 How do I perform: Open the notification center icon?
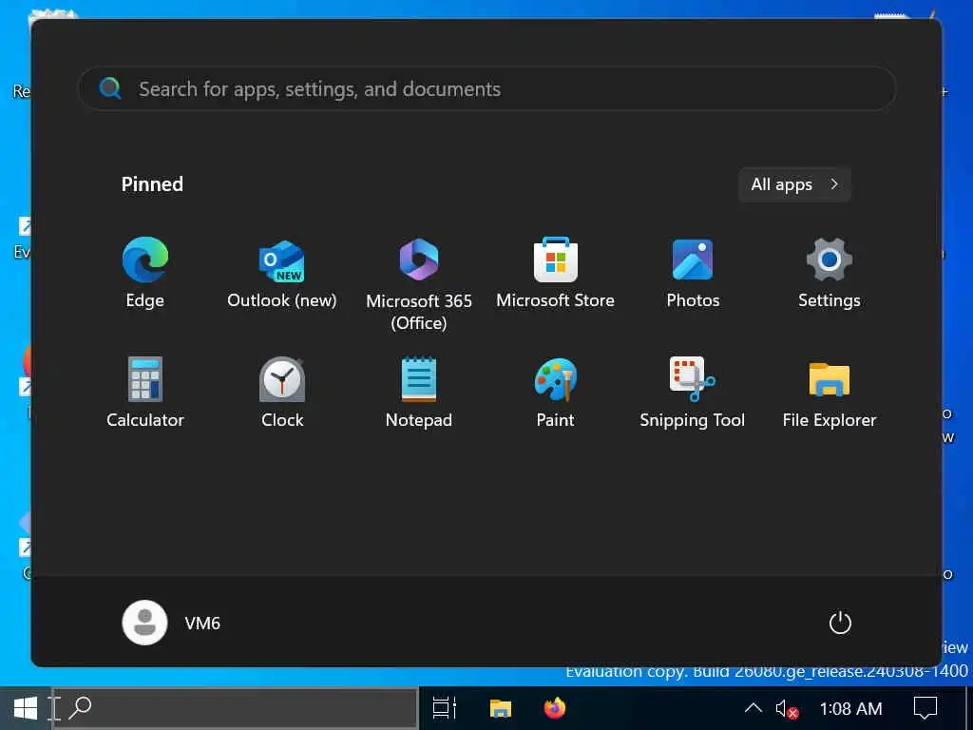point(925,708)
